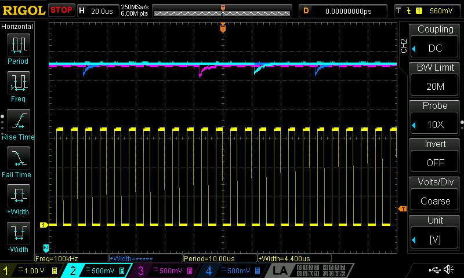This screenshot has width=464, height=278.
Task: Click the orange trigger position marker above the grid
Action: coord(223,27)
